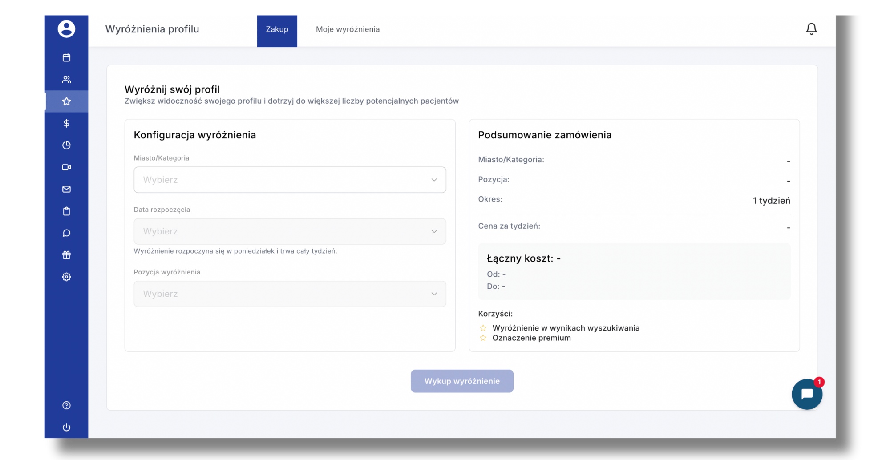890x460 pixels.
Task: Open the pie chart statistics icon
Action: point(66,145)
